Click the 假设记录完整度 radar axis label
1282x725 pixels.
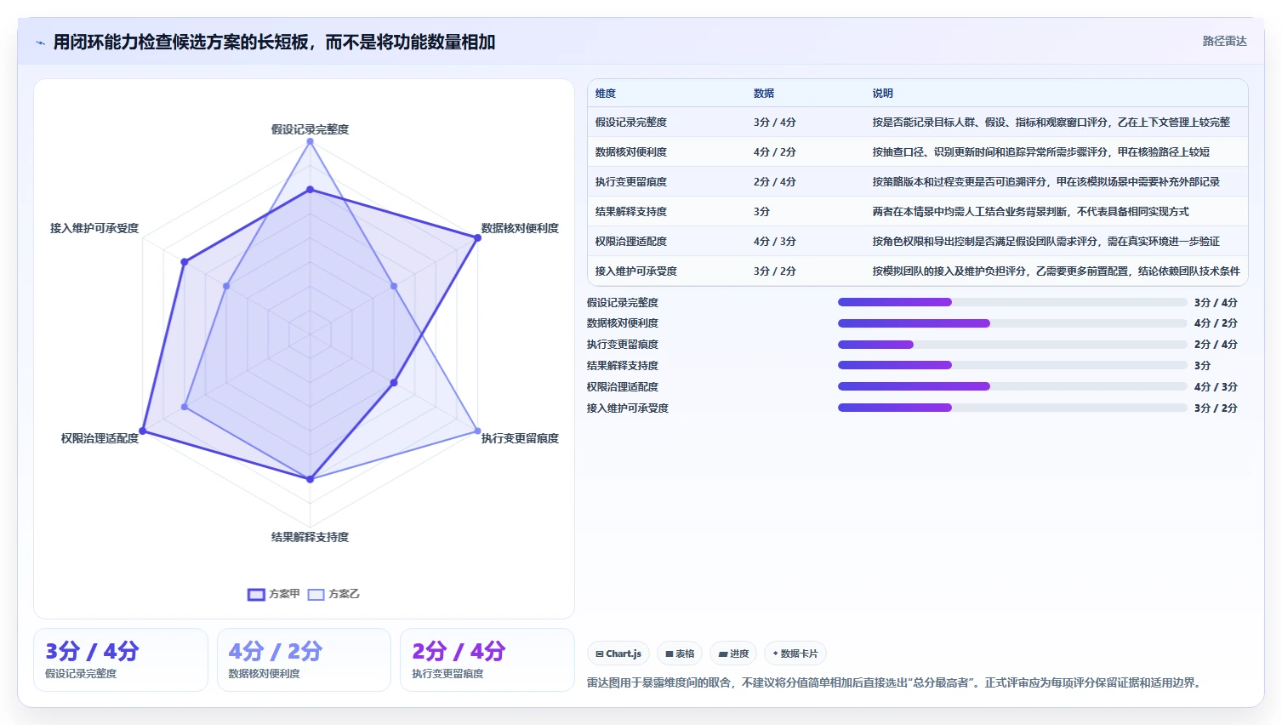pyautogui.click(x=310, y=129)
